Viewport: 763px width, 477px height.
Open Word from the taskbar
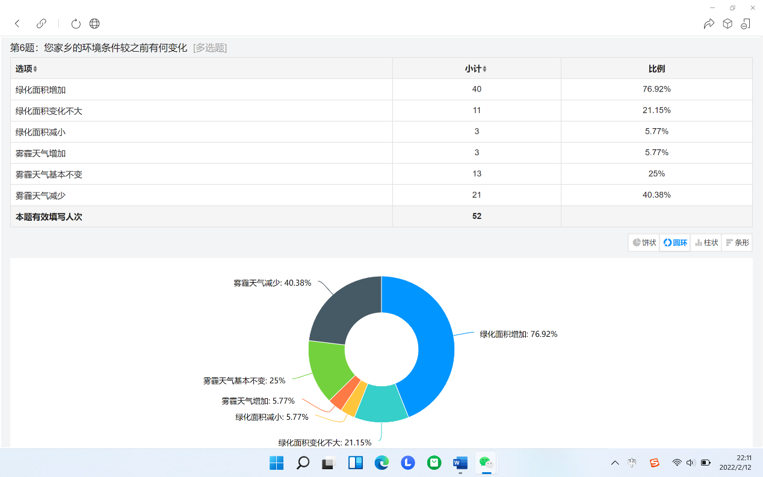pyautogui.click(x=460, y=463)
